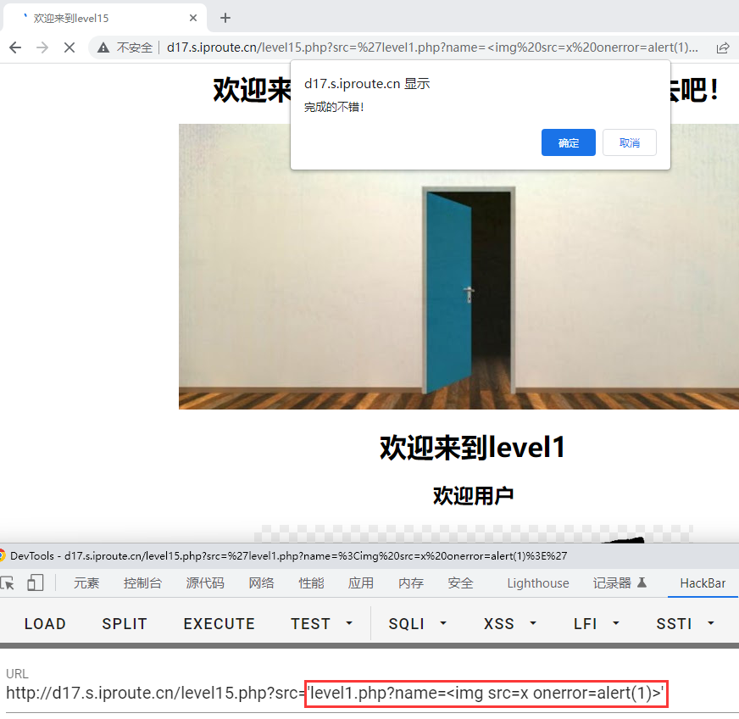This screenshot has height=719, width=739.
Task: Stop page loading with the X icon
Action: (x=69, y=47)
